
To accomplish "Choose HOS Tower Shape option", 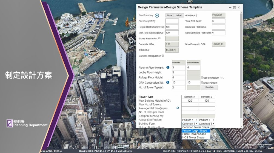I will point(193,137).
